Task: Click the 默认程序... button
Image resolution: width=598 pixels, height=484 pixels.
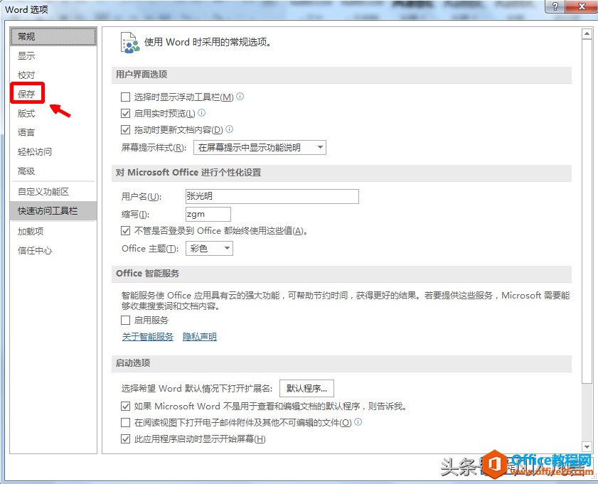Action: pos(306,388)
